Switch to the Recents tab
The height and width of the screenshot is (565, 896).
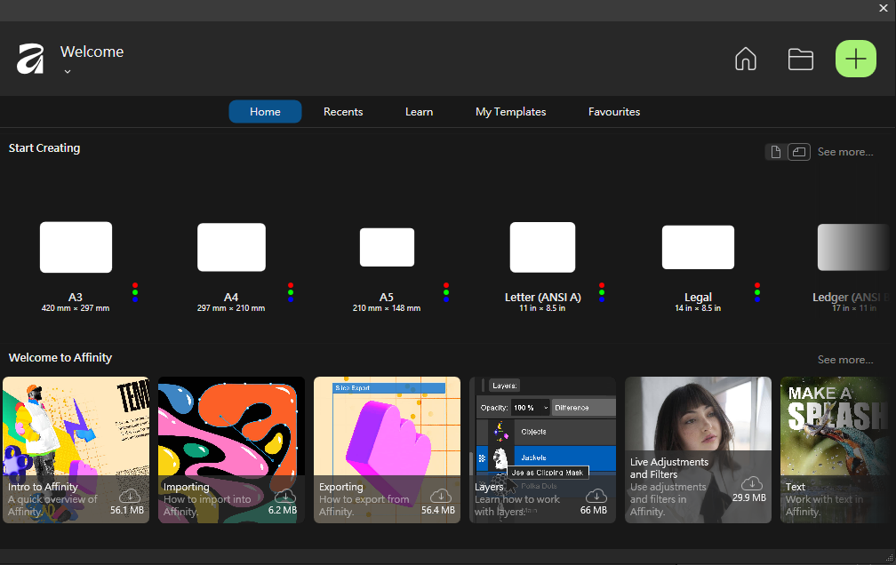click(x=343, y=112)
